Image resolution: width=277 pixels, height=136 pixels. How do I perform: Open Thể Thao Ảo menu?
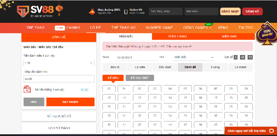click(x=124, y=28)
